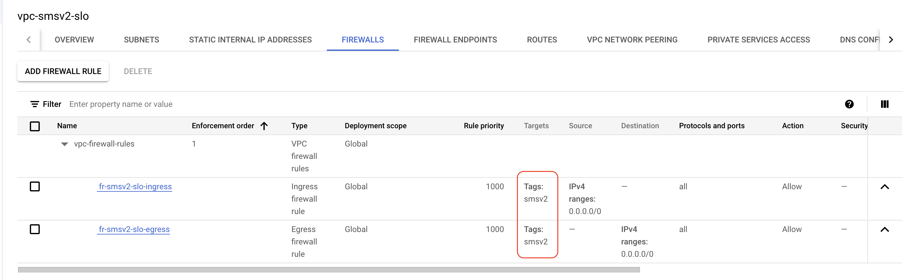Switch to the ROUTES tab
The image size is (914, 280).
coord(542,40)
